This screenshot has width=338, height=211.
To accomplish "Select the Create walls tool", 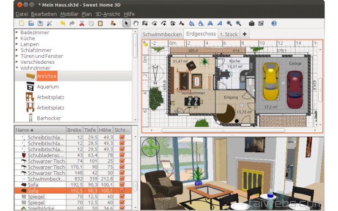I will (145, 24).
